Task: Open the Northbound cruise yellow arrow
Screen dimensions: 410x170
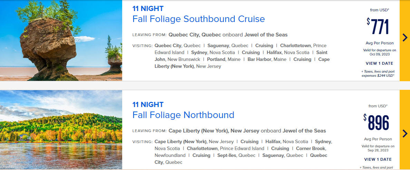Action: pyautogui.click(x=404, y=133)
